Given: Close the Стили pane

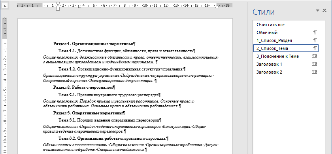Looking at the screenshot, I should (x=324, y=10).
